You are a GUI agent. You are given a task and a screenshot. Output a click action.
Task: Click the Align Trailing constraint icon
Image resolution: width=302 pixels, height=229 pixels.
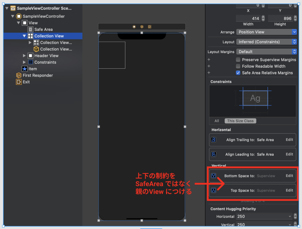point(214,140)
